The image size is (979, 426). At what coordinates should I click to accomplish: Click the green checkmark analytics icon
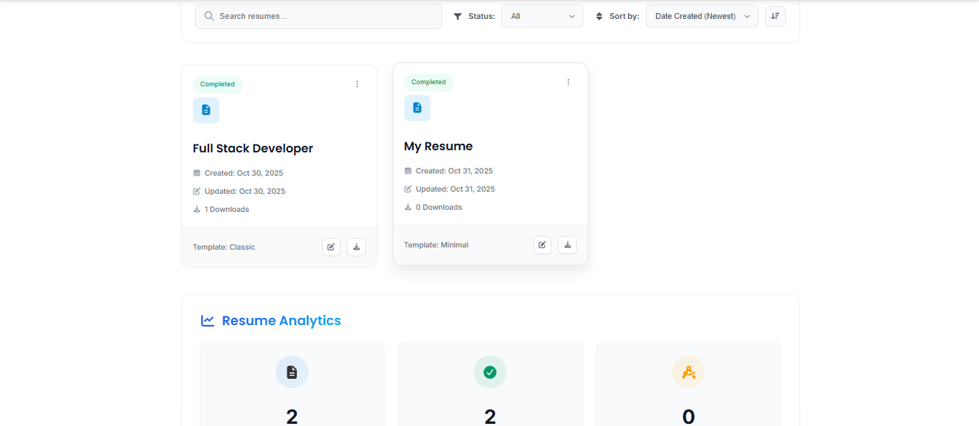490,372
